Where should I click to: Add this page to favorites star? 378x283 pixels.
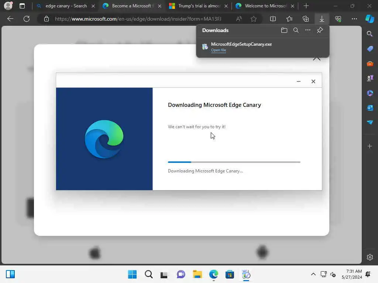coord(253,19)
